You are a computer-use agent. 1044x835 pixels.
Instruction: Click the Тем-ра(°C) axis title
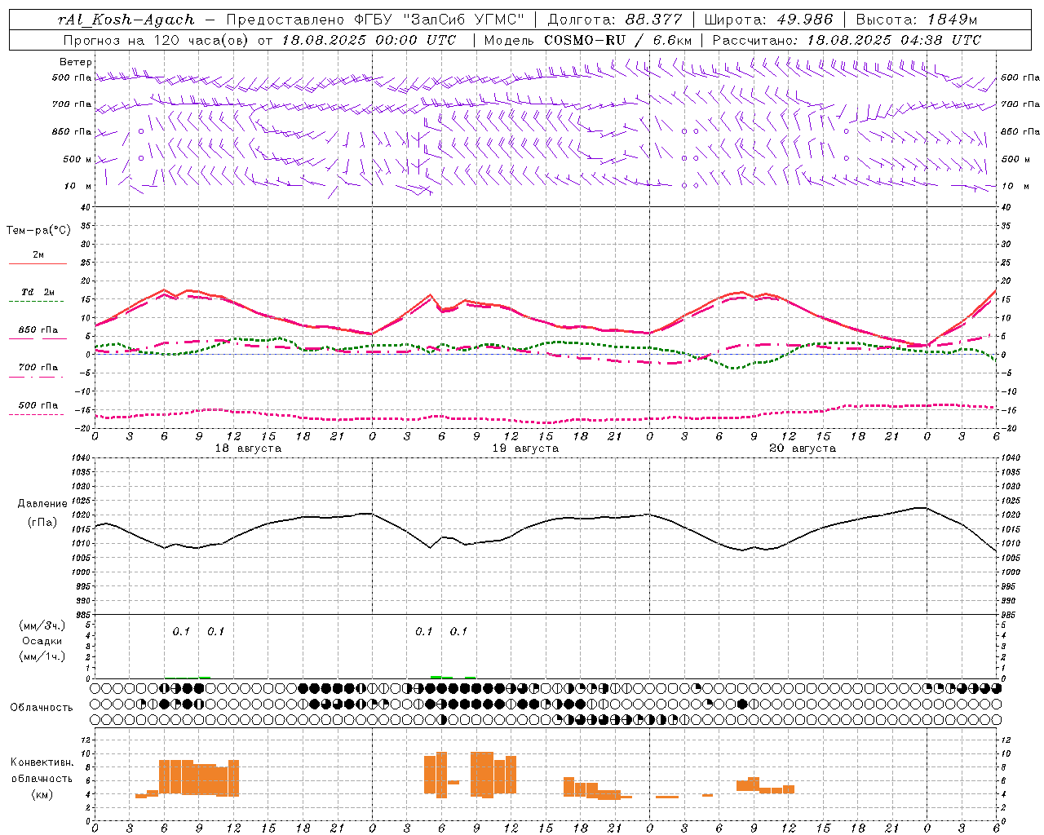pos(38,231)
